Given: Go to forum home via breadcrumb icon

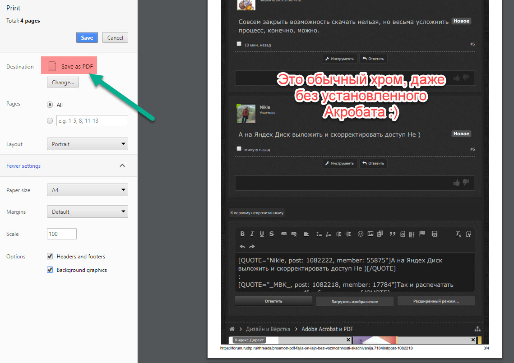Looking at the screenshot, I should tap(232, 329).
